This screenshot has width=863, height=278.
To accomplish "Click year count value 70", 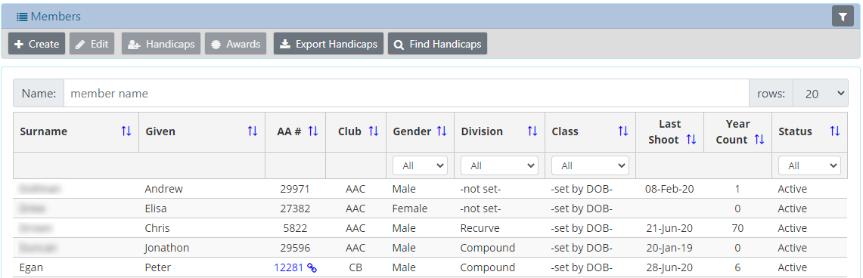I will [x=737, y=228].
